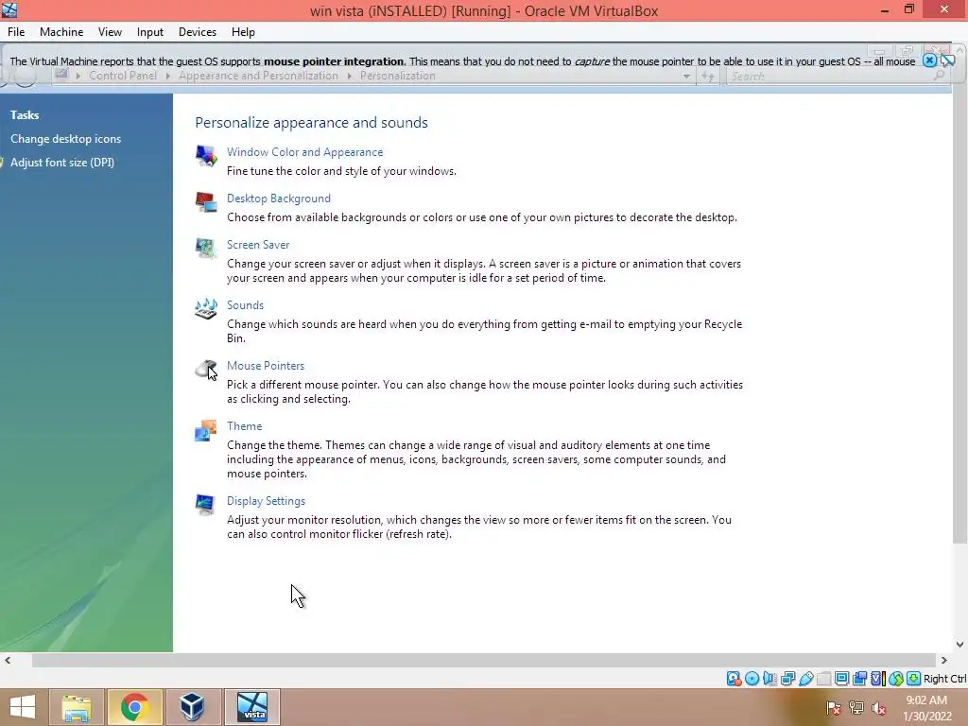Click Adjust font size (DPI) task

click(x=62, y=163)
